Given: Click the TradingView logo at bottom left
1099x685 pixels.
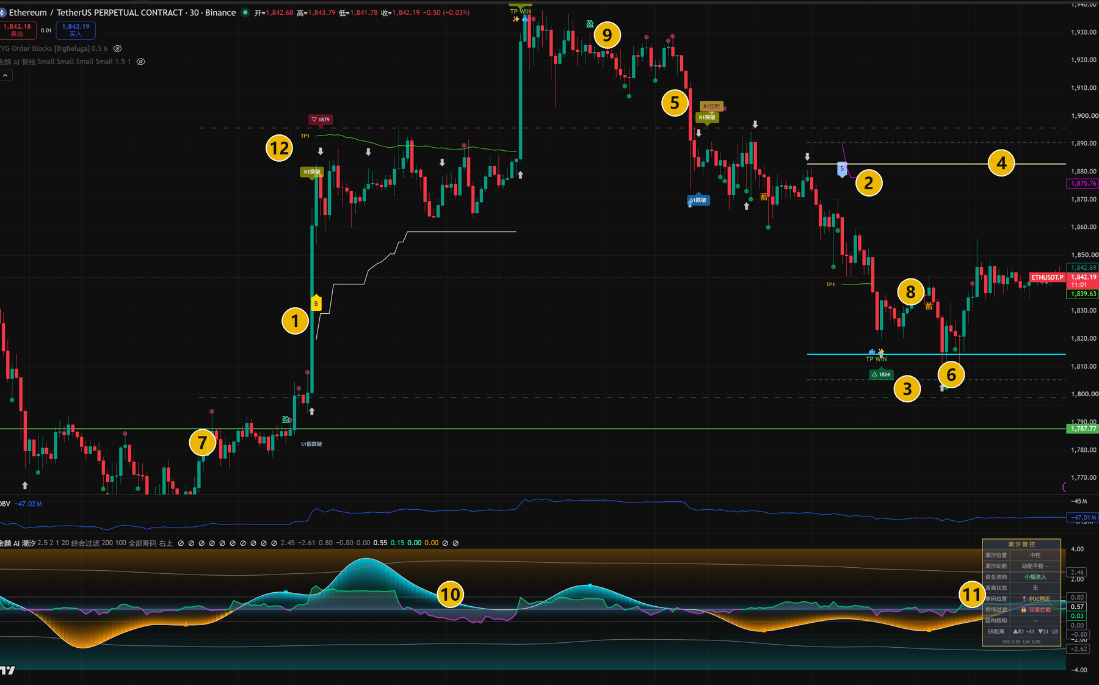Looking at the screenshot, I should coord(7,670).
